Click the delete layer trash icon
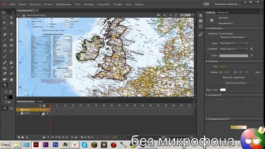Screen dimensions: 265x149 pos(27,137)
